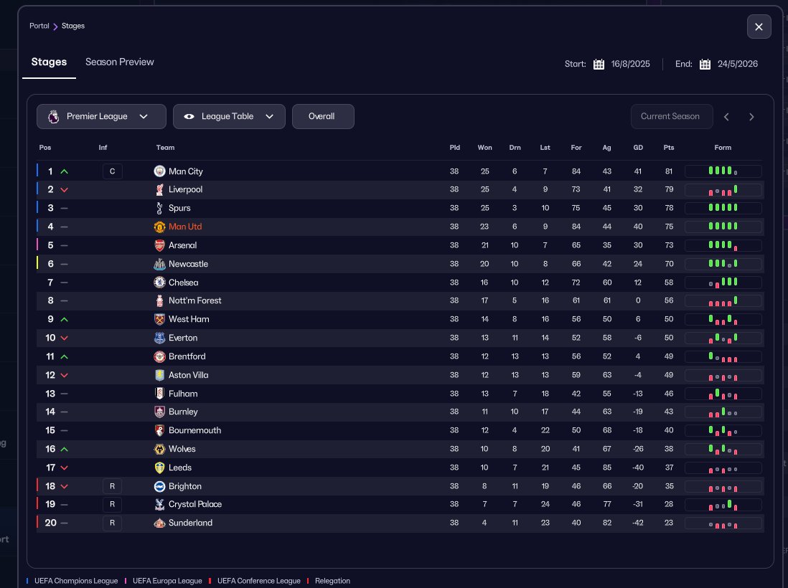788x588 pixels.
Task: Open the Arsenal team name
Action: [182, 245]
